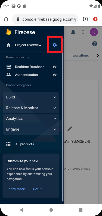Open the browser tab switcher
Screen dimensions: 102x216
[85, 19]
